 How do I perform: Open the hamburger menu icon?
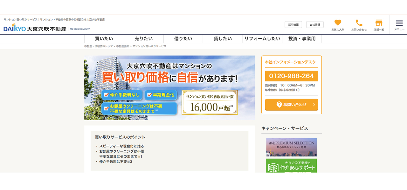399,23
